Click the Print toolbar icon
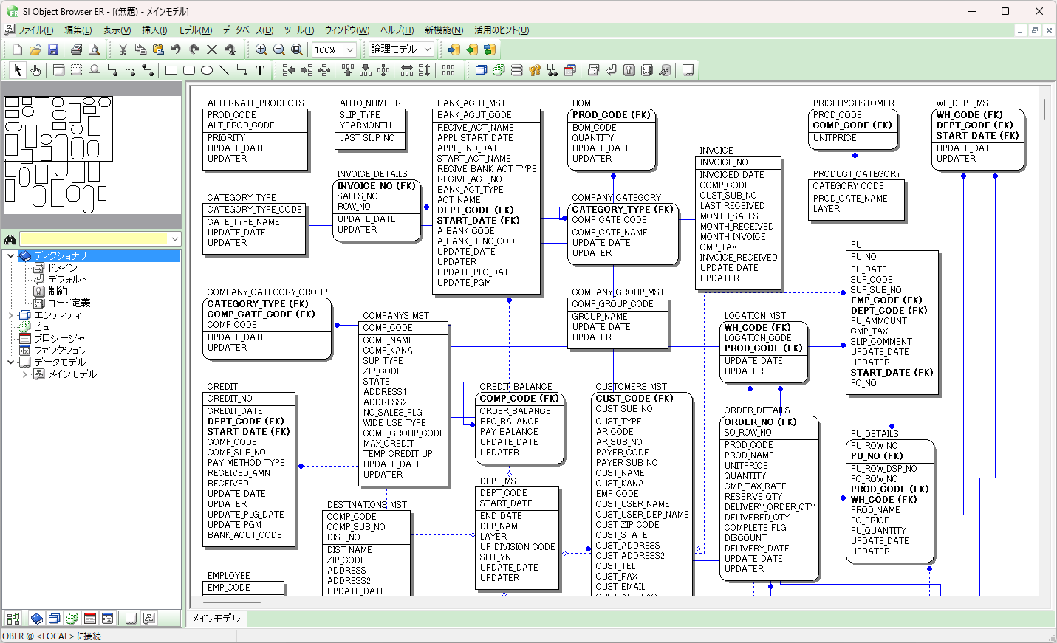This screenshot has width=1057, height=643. tap(76, 49)
